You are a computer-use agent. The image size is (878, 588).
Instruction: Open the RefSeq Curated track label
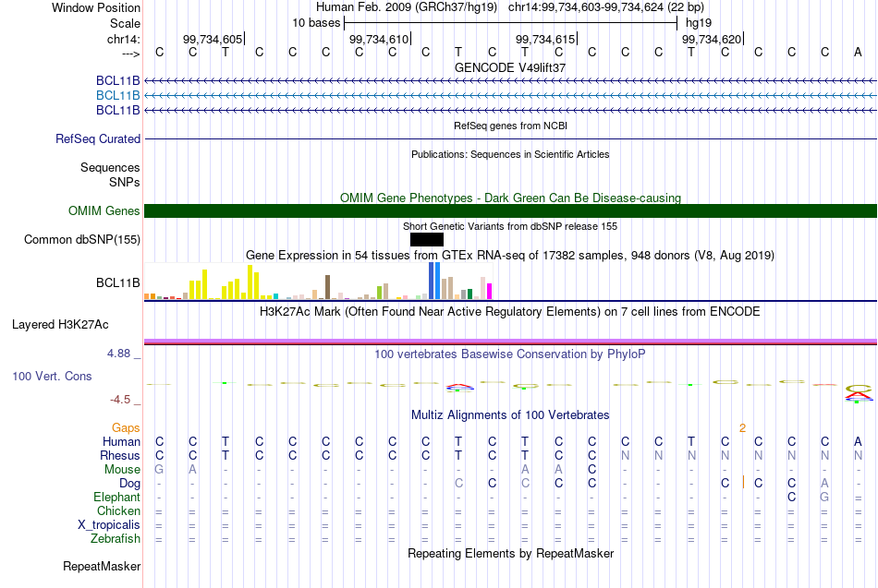click(98, 138)
